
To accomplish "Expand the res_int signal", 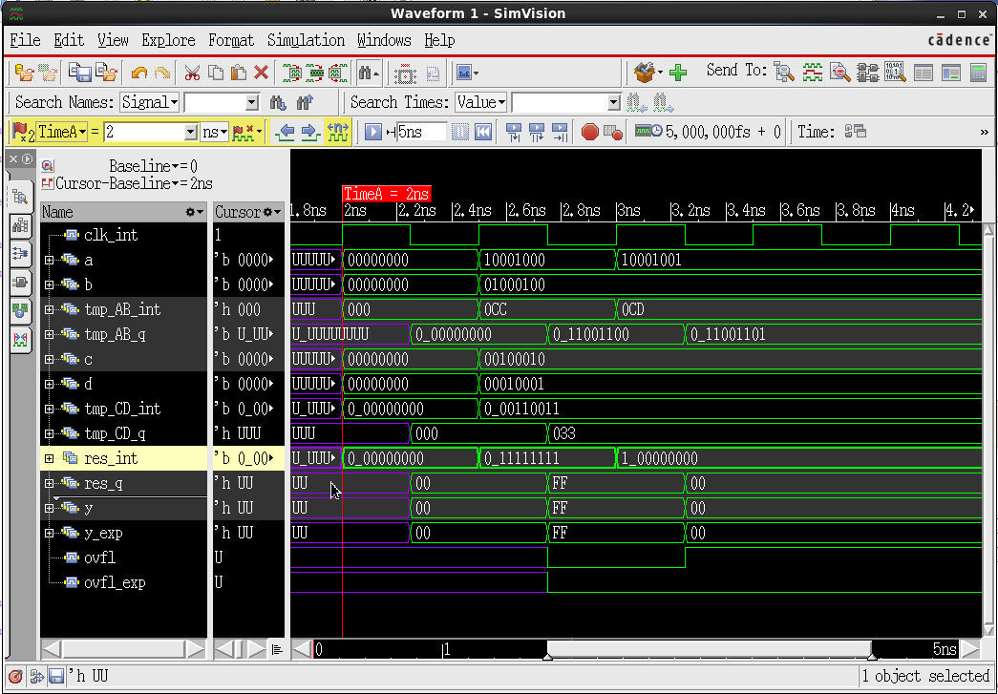I will click(49, 458).
